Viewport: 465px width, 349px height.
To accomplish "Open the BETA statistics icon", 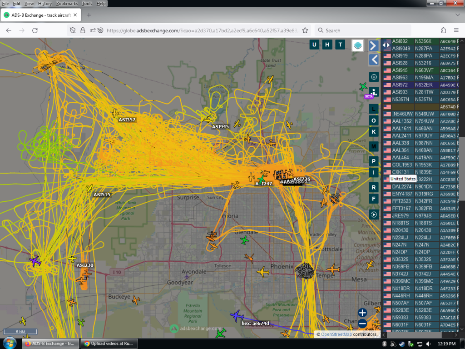I will 373,92.
